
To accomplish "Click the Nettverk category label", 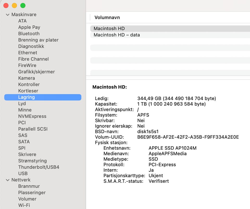I will (x=21, y=180).
